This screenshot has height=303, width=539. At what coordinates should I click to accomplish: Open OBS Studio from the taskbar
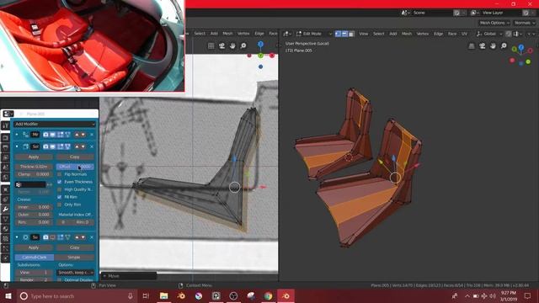point(233,295)
